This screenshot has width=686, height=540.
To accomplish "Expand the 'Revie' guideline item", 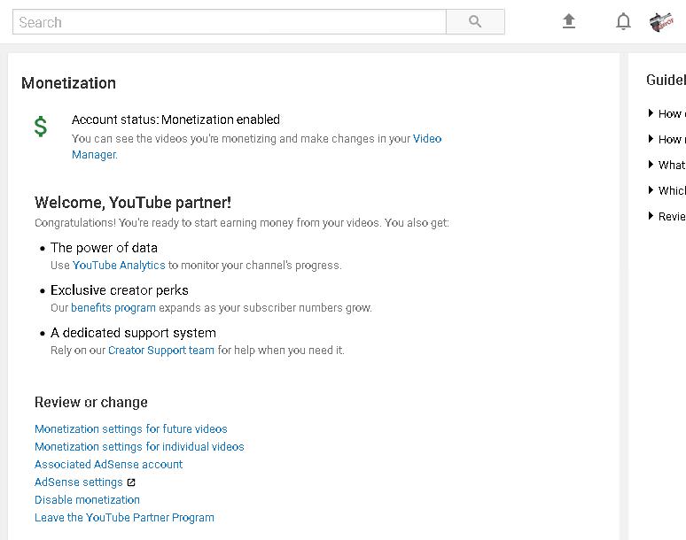I will click(x=666, y=216).
